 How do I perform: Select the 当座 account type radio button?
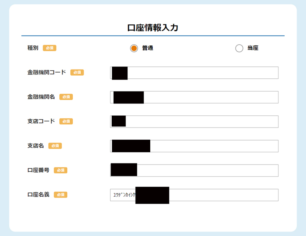pyautogui.click(x=239, y=48)
